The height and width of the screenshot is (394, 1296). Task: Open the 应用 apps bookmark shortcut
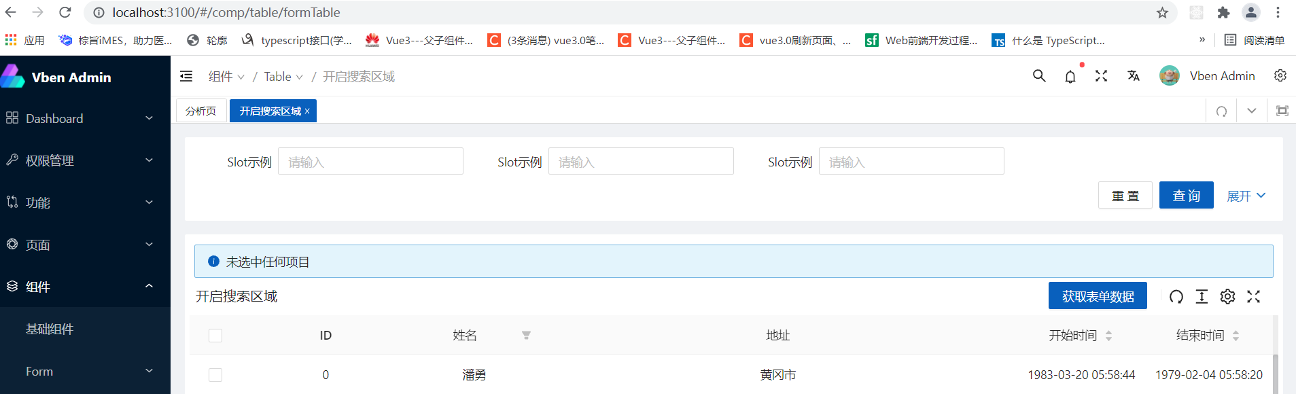[25, 41]
